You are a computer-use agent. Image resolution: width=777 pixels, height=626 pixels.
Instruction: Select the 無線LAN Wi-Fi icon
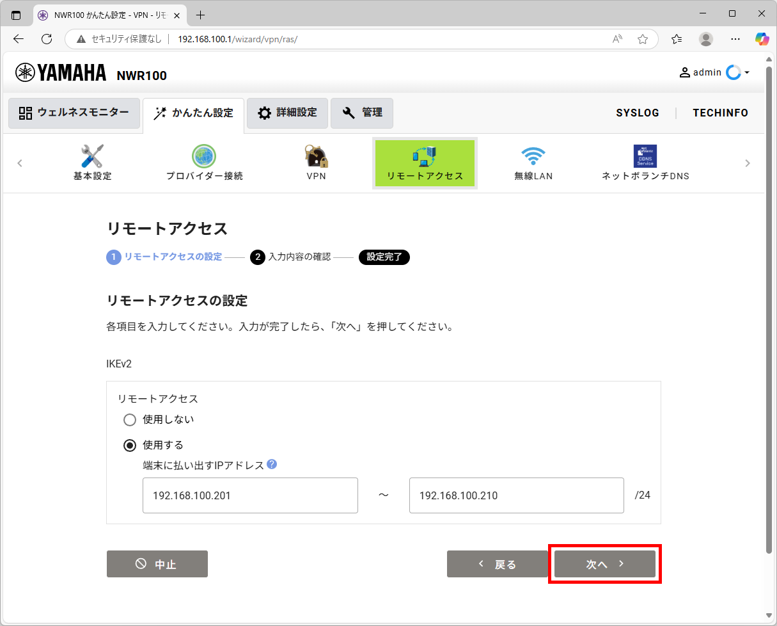pyautogui.click(x=533, y=156)
